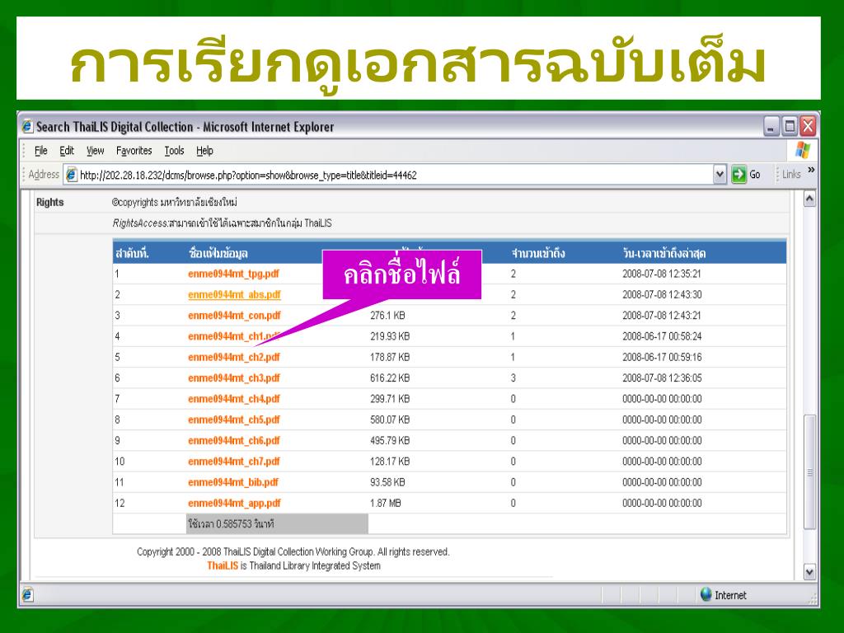
Task: Open enme0944mt_ch7.pdf file link
Action: pyautogui.click(x=234, y=462)
